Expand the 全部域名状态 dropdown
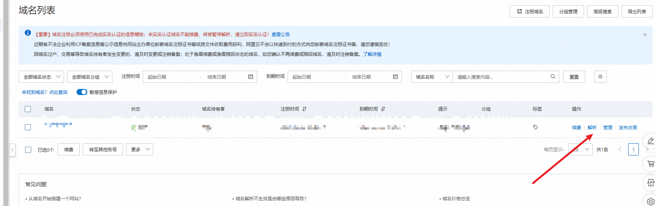 41,77
